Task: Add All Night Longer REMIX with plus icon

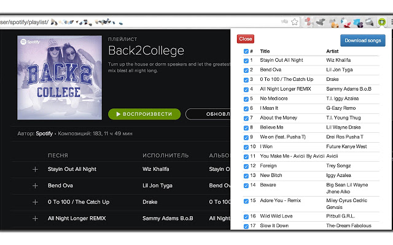Action: [35, 219]
